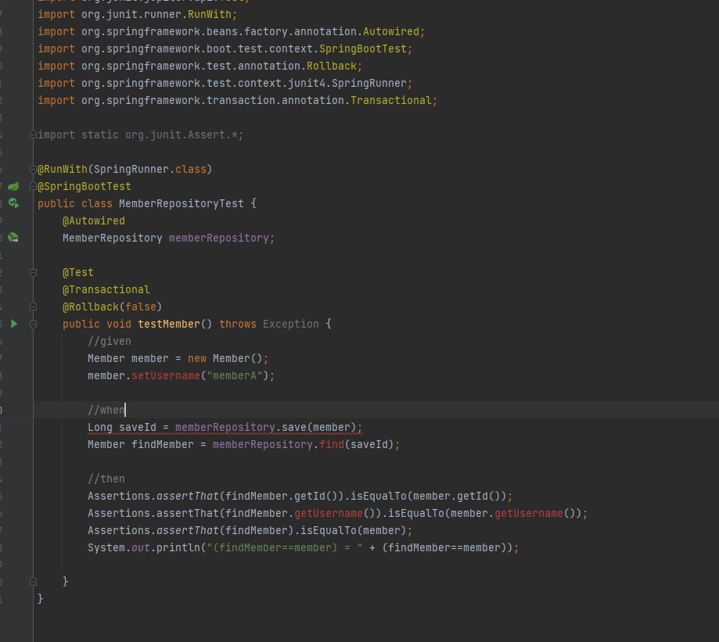Viewport: 719px width, 642px height.
Task: Click the autowired dependency gutter icon beside memberRepository
Action: click(x=13, y=238)
